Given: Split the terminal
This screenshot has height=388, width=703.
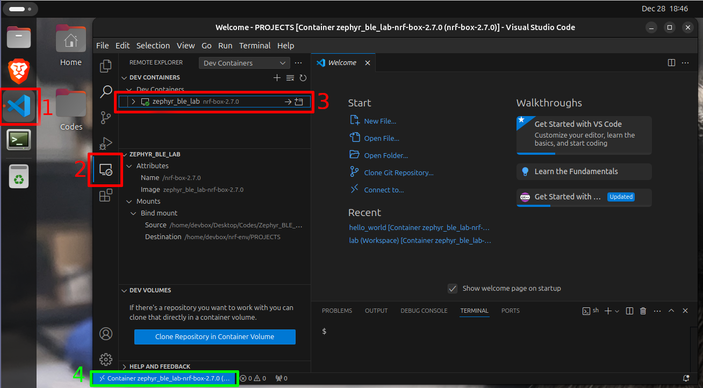Looking at the screenshot, I should pos(629,311).
